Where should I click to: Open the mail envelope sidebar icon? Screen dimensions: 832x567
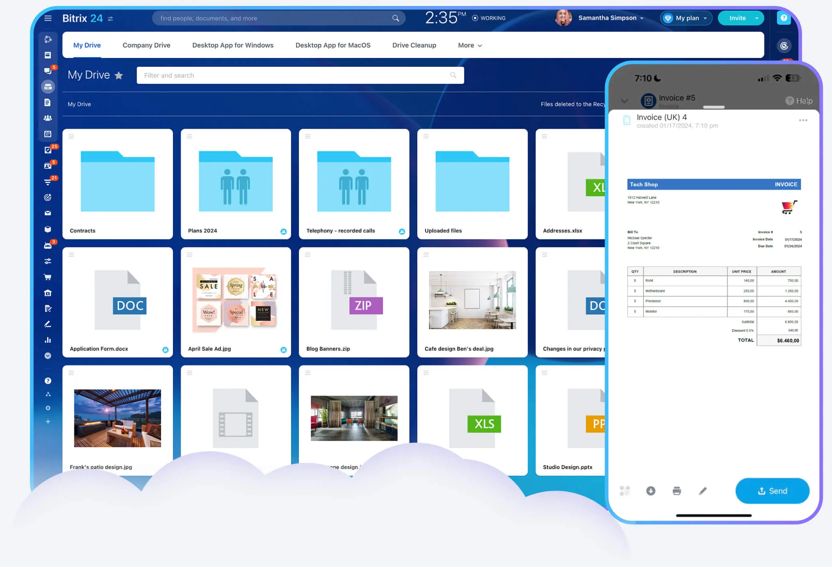[48, 213]
